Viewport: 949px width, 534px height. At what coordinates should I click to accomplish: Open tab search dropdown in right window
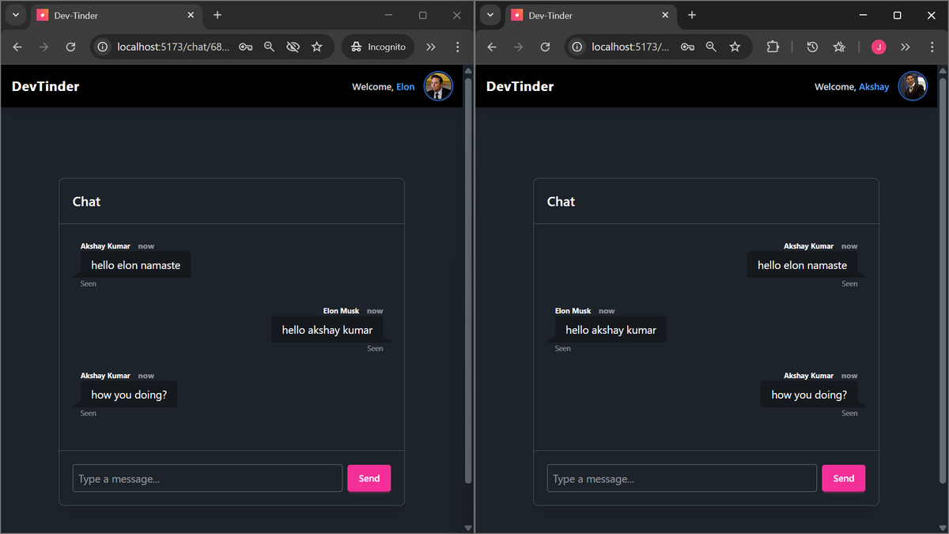[490, 15]
